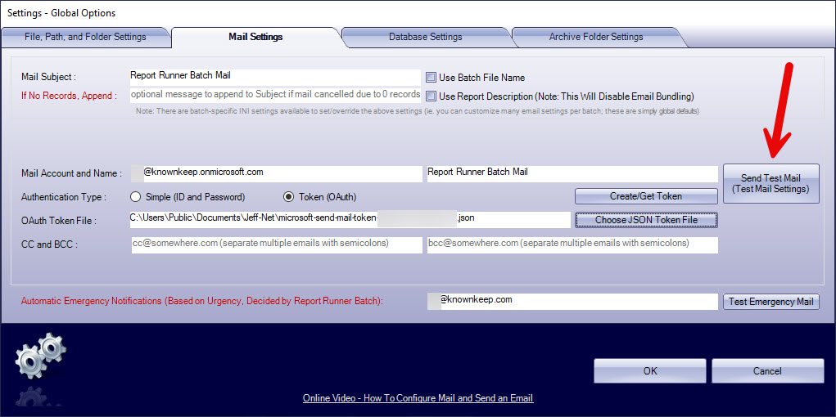Go to Archive Folder Settings tab
Screen dimensions: 836x417
595,37
